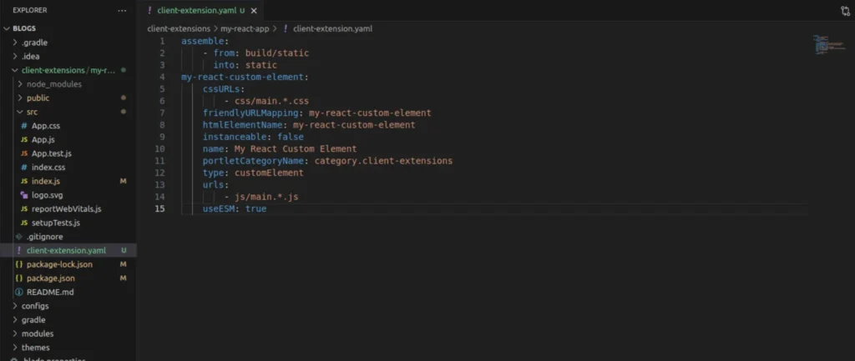Click 'js/main.*.js' entry on line 14

coord(266,197)
